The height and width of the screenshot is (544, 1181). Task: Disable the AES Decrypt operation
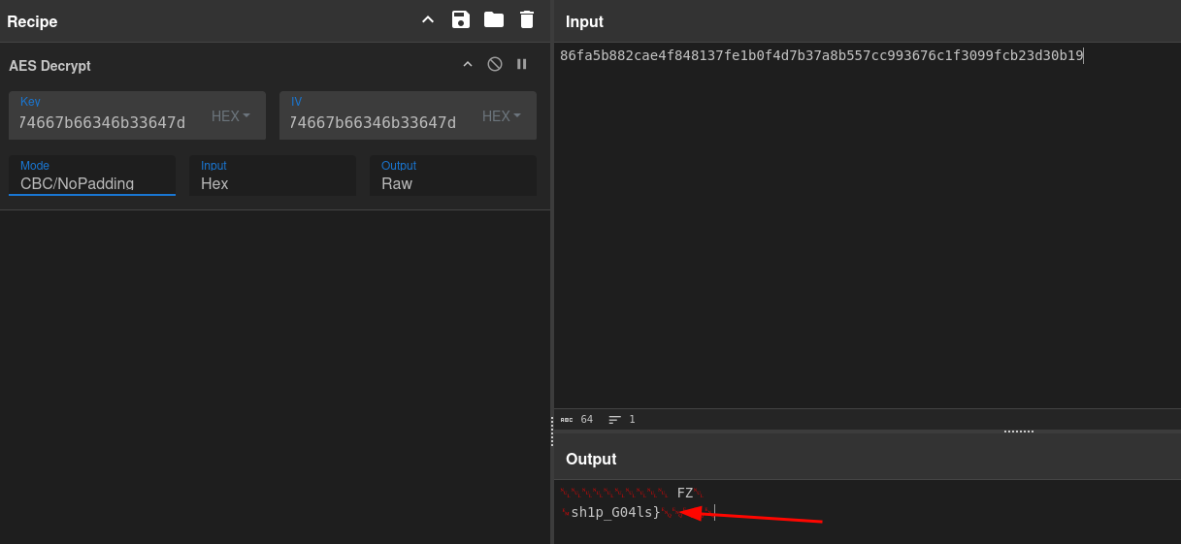(x=495, y=65)
